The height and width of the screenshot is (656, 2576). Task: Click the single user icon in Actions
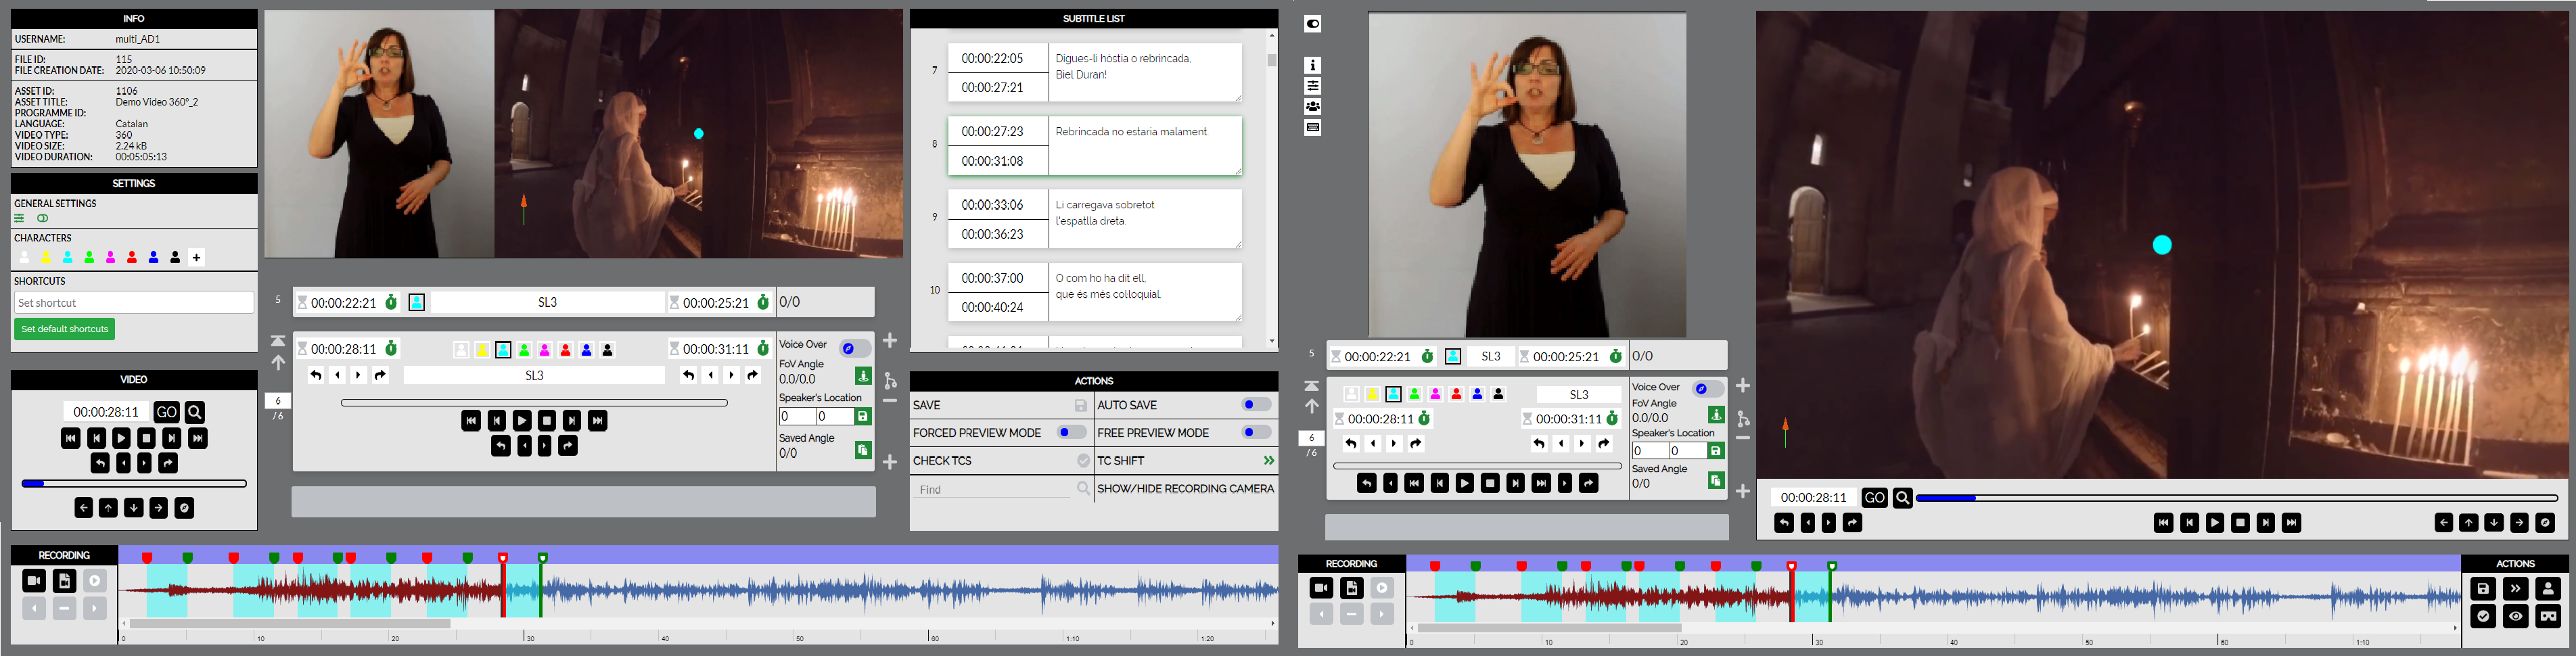coord(2548,589)
